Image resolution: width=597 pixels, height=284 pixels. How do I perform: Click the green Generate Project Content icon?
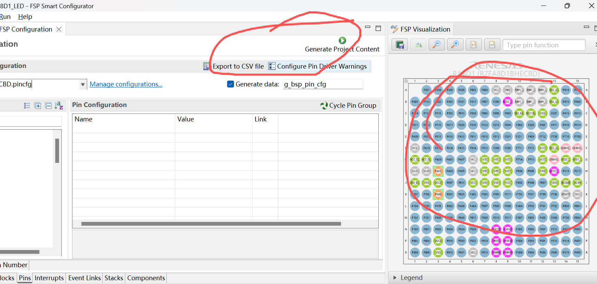click(x=342, y=40)
